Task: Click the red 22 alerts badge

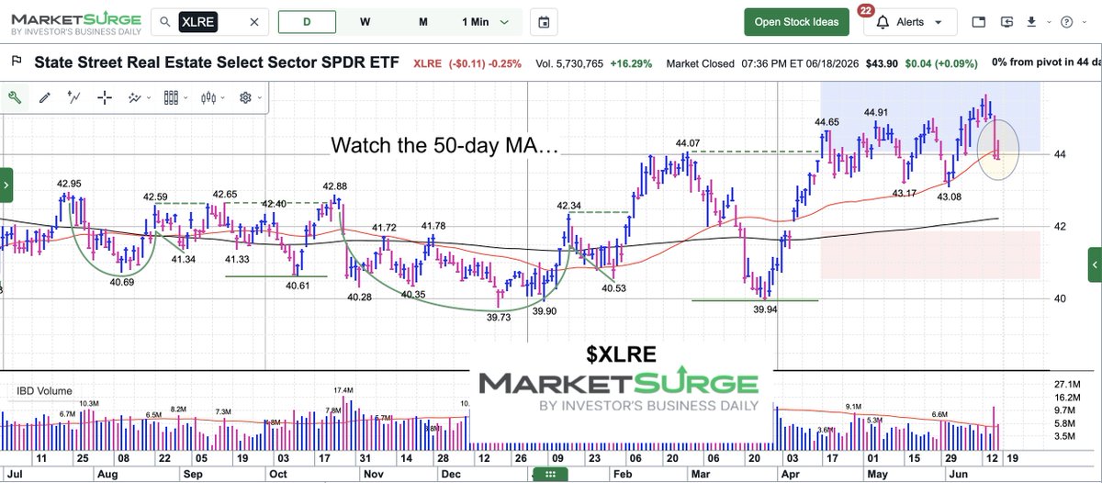Action: coord(864,10)
